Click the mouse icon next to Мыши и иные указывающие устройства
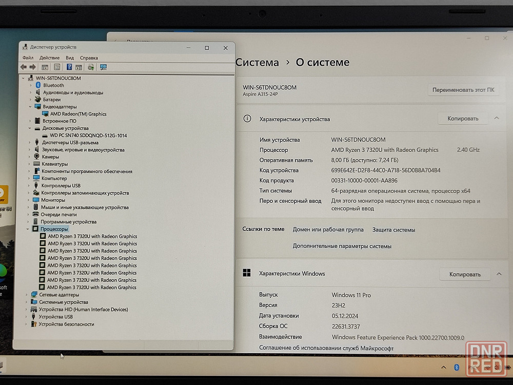This screenshot has width=513, height=385. pos(36,207)
